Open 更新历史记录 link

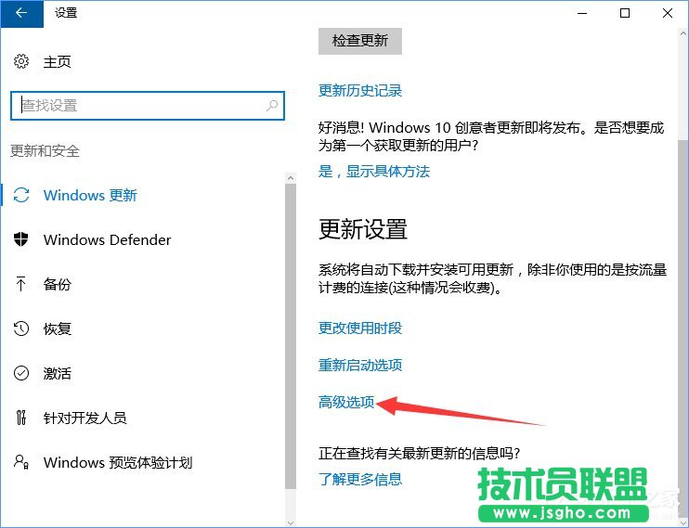360,91
